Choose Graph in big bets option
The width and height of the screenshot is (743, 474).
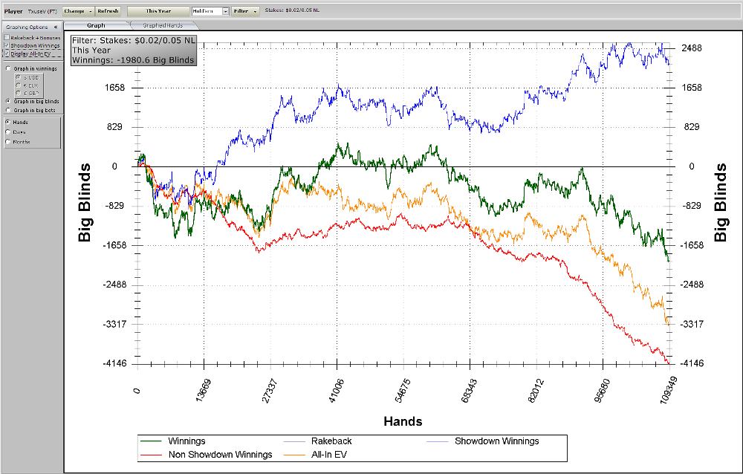tap(8, 110)
